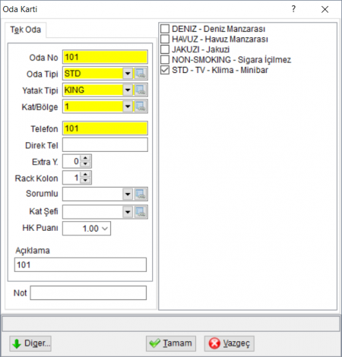Open lookup icon next to Kat/Bölge

pos(140,106)
